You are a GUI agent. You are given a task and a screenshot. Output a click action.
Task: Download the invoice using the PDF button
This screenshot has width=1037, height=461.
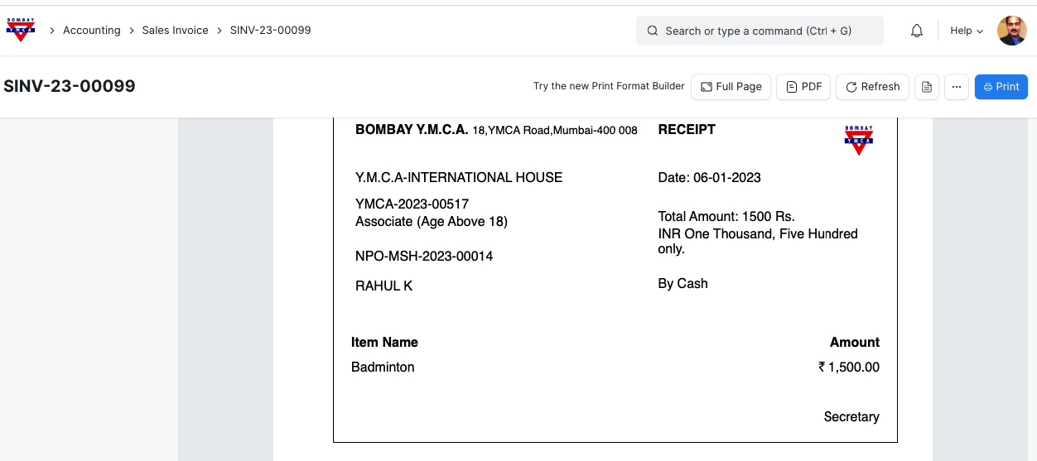pos(803,87)
